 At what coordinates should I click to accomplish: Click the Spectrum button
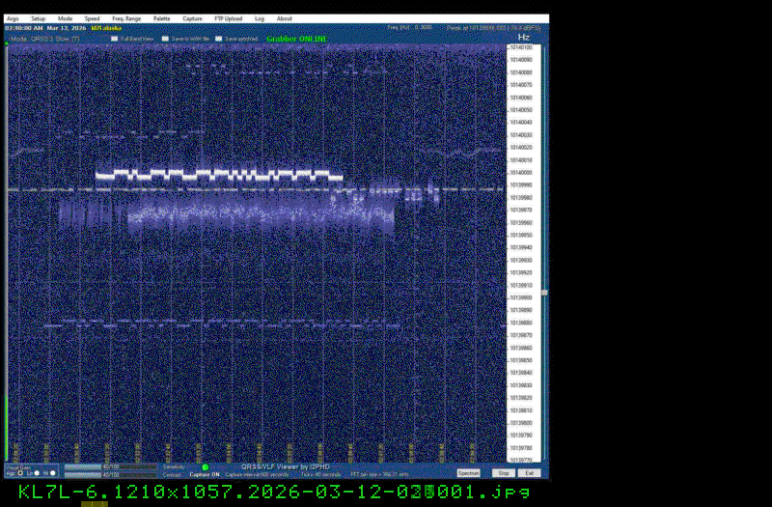point(468,473)
